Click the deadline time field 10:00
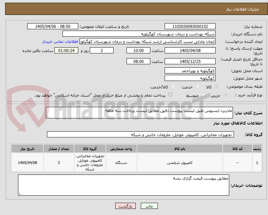The width and height of the screenshot is (268, 215). [138, 50]
